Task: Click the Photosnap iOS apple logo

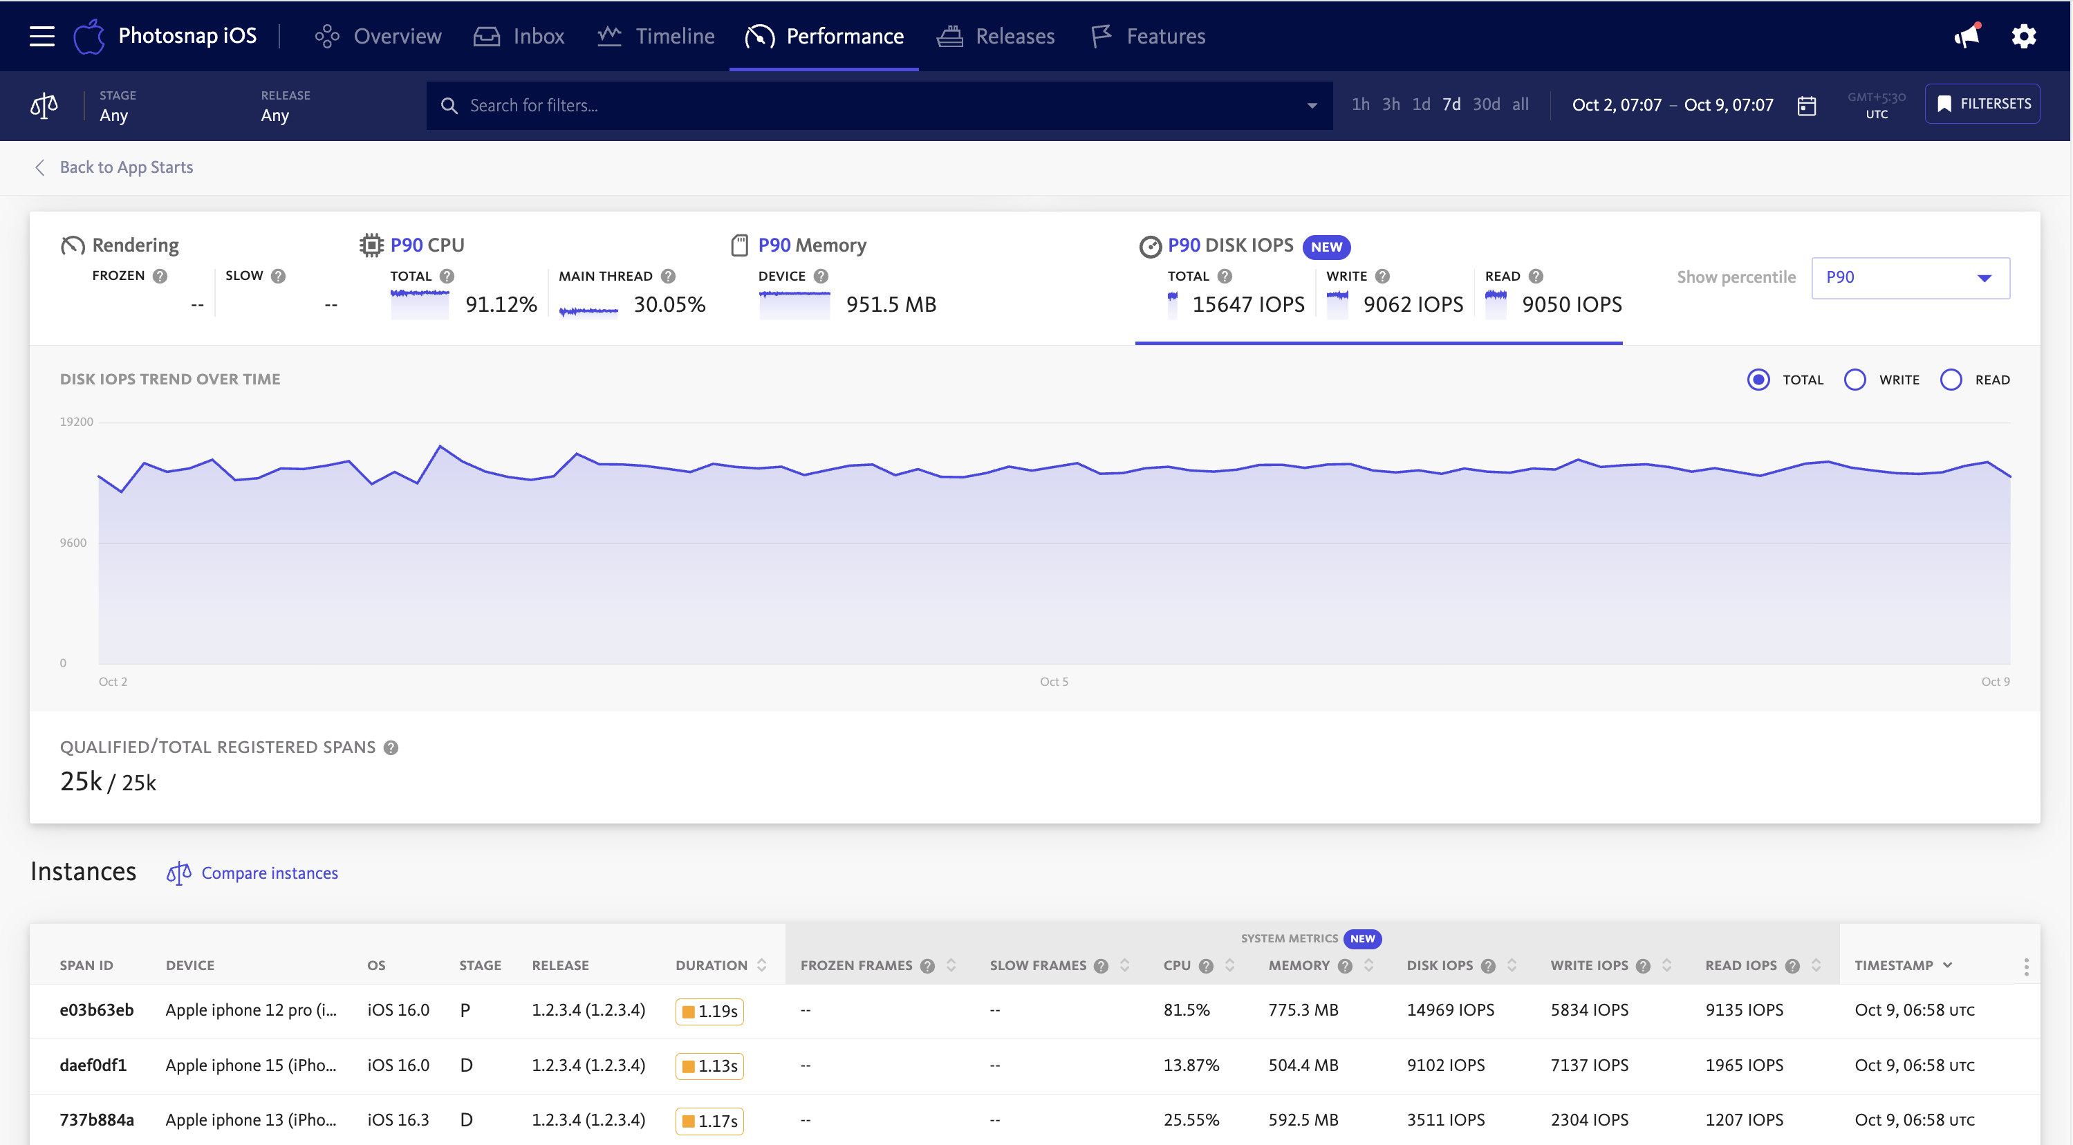Action: pyautogui.click(x=89, y=36)
